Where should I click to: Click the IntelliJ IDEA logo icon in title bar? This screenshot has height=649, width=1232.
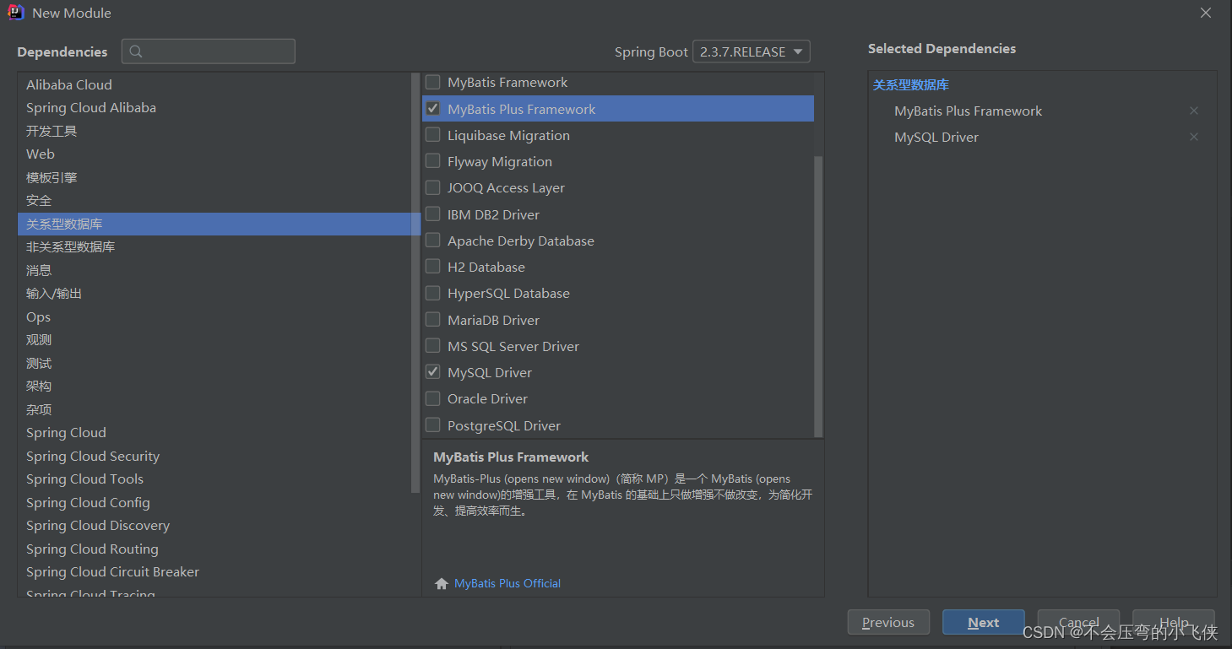pos(16,13)
